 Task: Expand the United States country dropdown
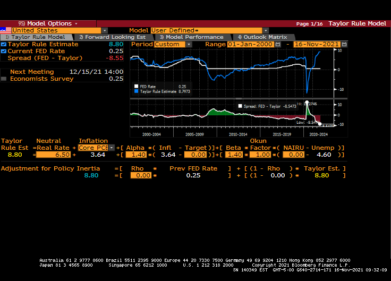point(104,31)
